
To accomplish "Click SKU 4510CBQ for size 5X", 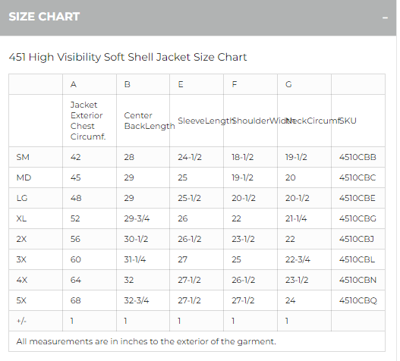I will click(357, 300).
